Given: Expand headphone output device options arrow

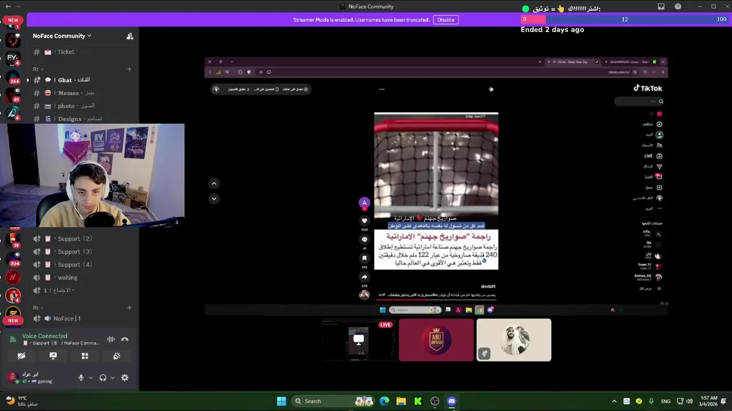Looking at the screenshot, I should [112, 378].
